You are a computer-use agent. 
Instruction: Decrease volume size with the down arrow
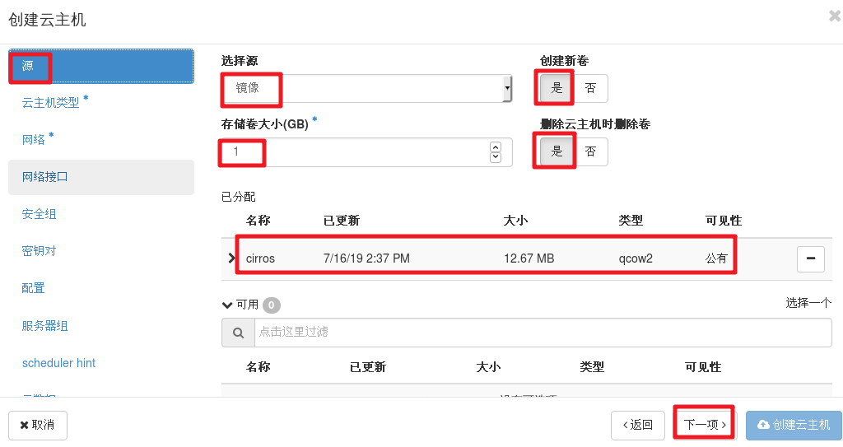496,157
